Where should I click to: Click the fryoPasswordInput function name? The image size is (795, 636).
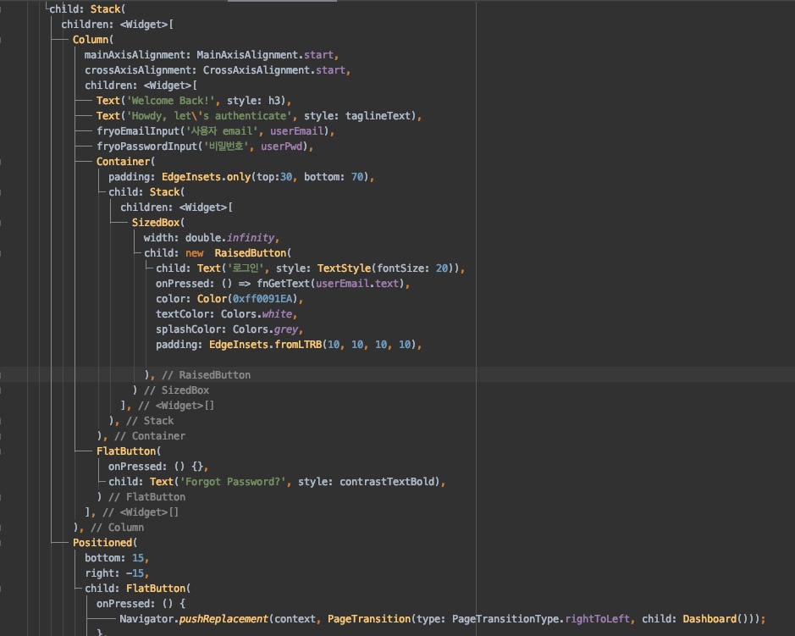[x=146, y=147]
